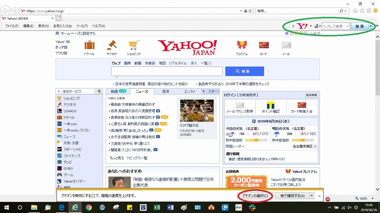Viewport: 380px width, 213px height.
Task: Click the mail address acquisition envelope icon
Action: tap(240, 105)
